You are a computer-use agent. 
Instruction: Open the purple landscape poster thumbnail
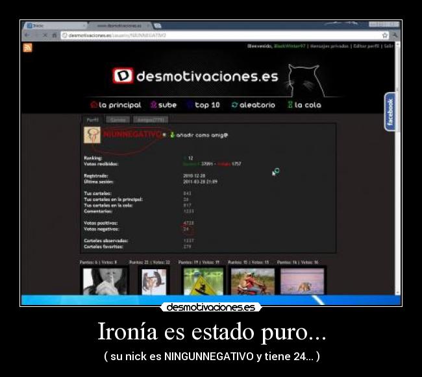coord(303,281)
